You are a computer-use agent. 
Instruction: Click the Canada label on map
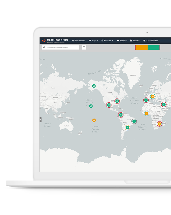tap(110, 92)
